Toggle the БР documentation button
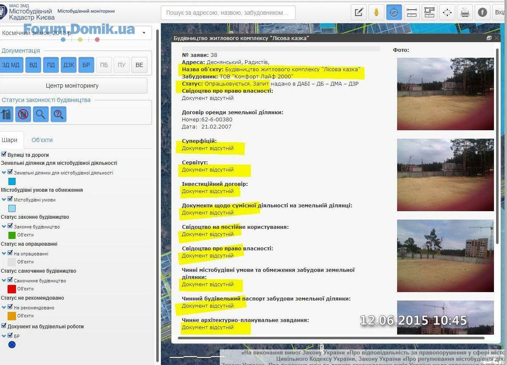Screen dimensions: 507x365 click(x=86, y=65)
